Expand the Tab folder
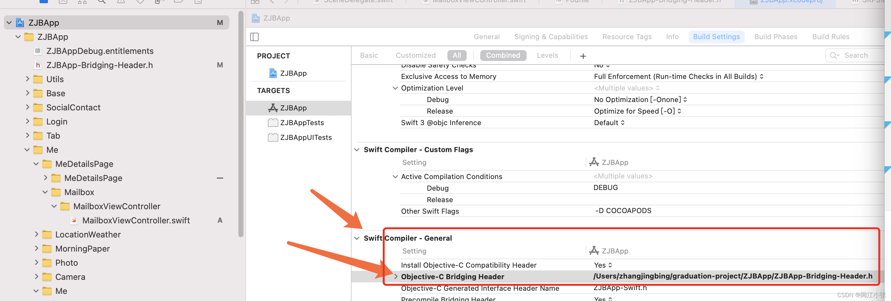Viewport: 891px width, 301px height. pyautogui.click(x=27, y=136)
